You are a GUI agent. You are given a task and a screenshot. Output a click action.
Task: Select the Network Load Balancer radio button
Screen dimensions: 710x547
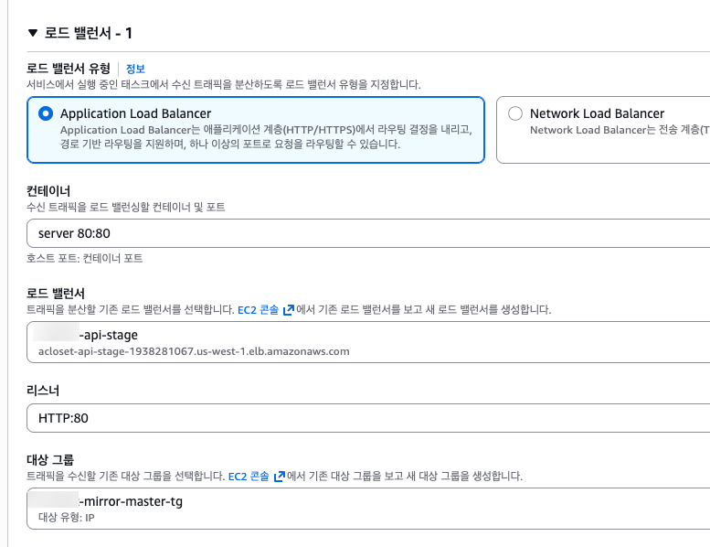pos(514,114)
